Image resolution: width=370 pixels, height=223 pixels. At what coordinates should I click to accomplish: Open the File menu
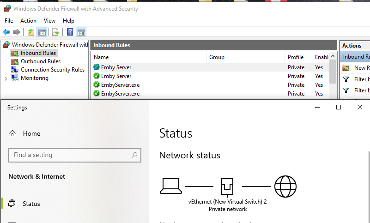point(9,21)
